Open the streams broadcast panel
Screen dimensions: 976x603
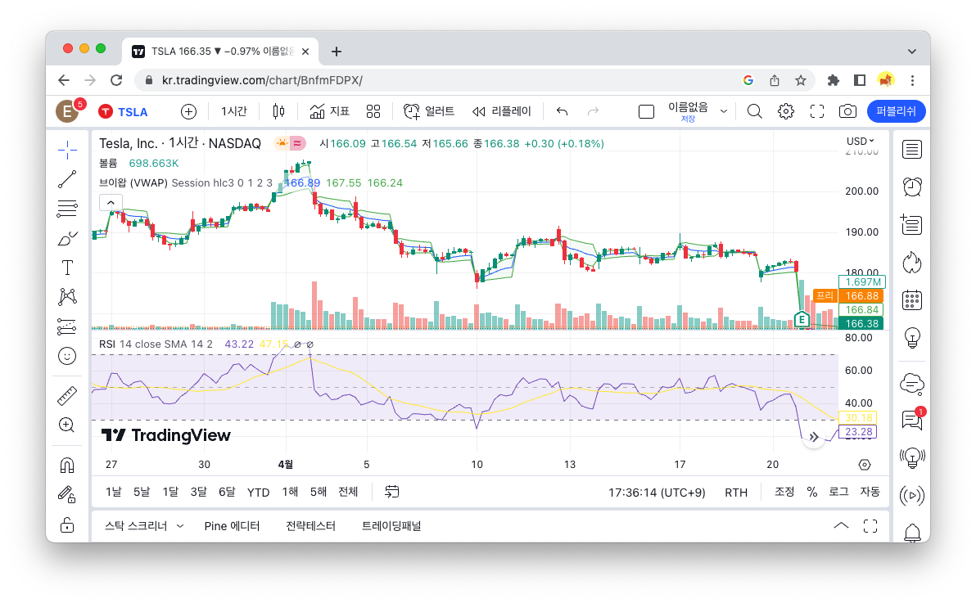pos(912,496)
